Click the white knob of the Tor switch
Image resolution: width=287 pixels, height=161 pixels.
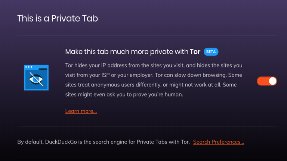[x=272, y=81]
